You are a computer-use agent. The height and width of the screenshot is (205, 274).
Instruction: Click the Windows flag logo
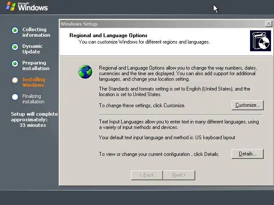pyautogui.click(x=11, y=6)
